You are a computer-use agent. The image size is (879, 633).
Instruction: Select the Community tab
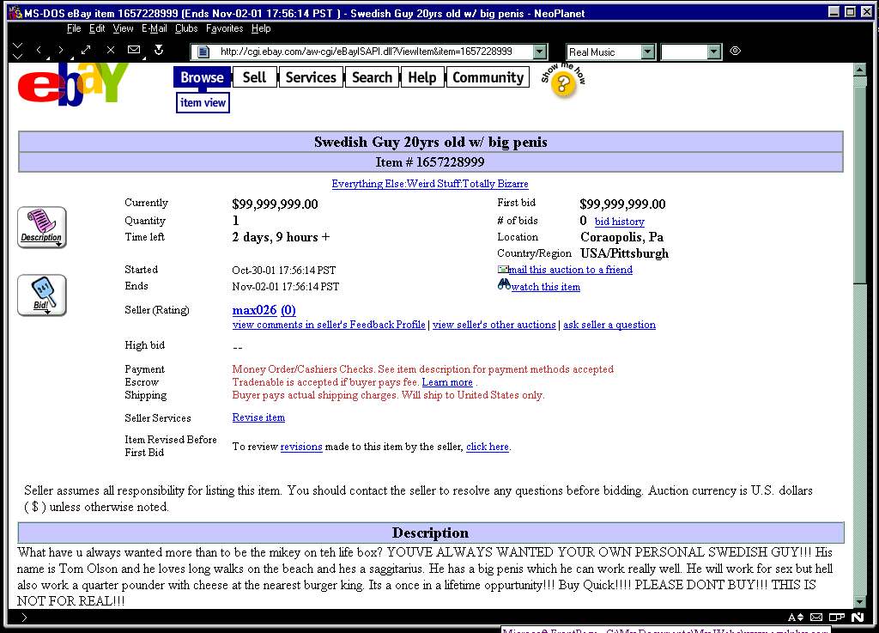488,77
